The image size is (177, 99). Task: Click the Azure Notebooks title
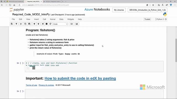(x=97, y=9)
